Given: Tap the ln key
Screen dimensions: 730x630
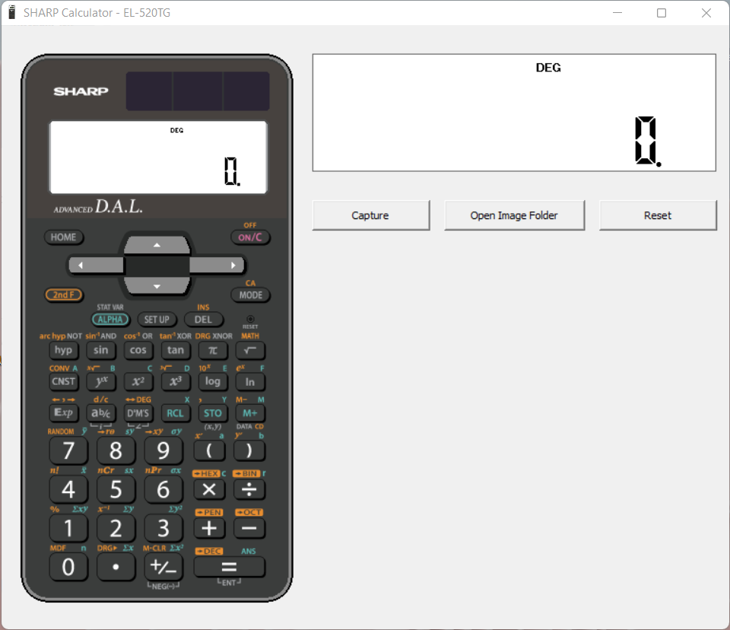Looking at the screenshot, I should (x=250, y=382).
